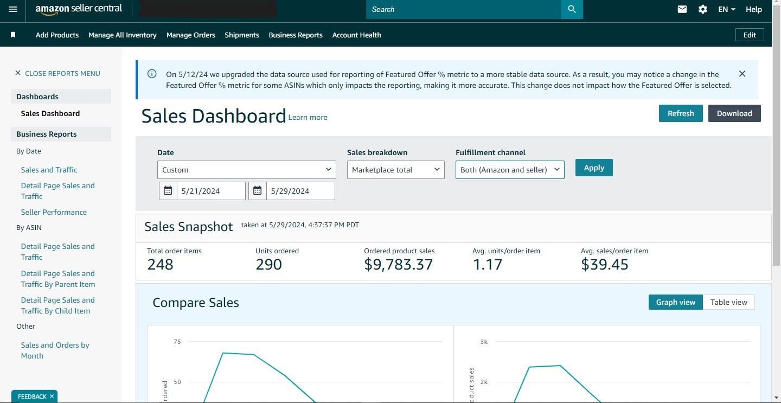The image size is (781, 403).
Task: Click the Avg. sales/order item value $39.45
Action: click(605, 265)
